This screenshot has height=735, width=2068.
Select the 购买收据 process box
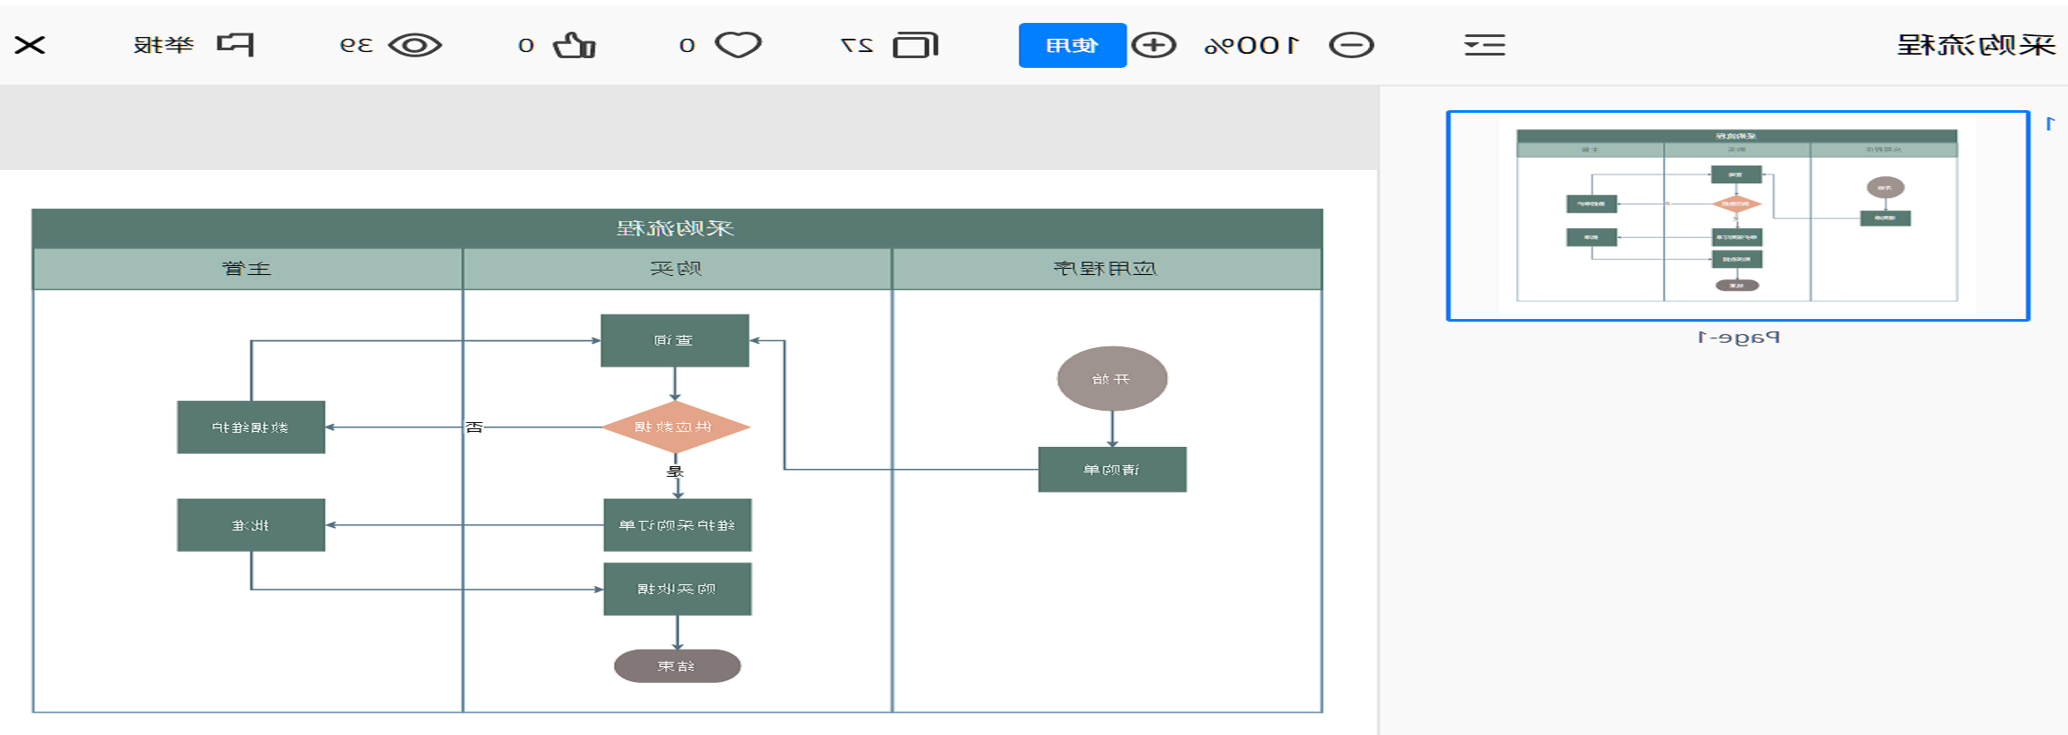click(x=677, y=589)
